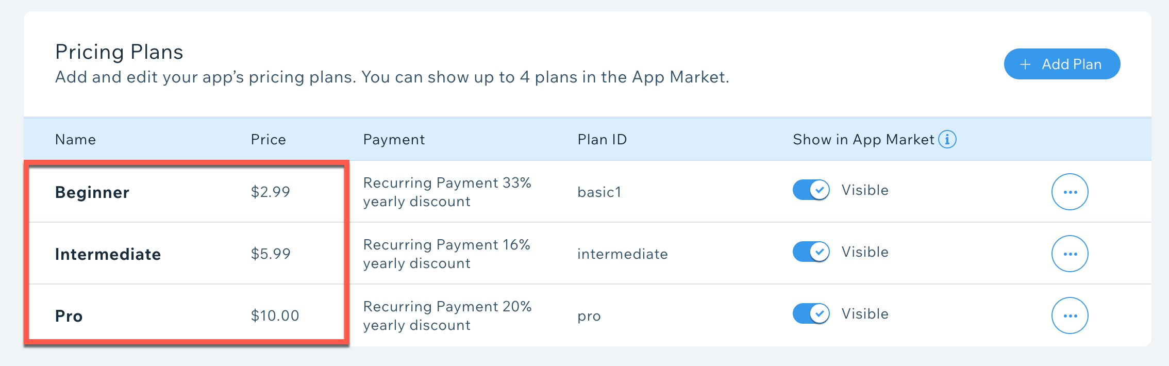Open more actions menu for Intermediate plan
The width and height of the screenshot is (1169, 366).
click(x=1070, y=254)
